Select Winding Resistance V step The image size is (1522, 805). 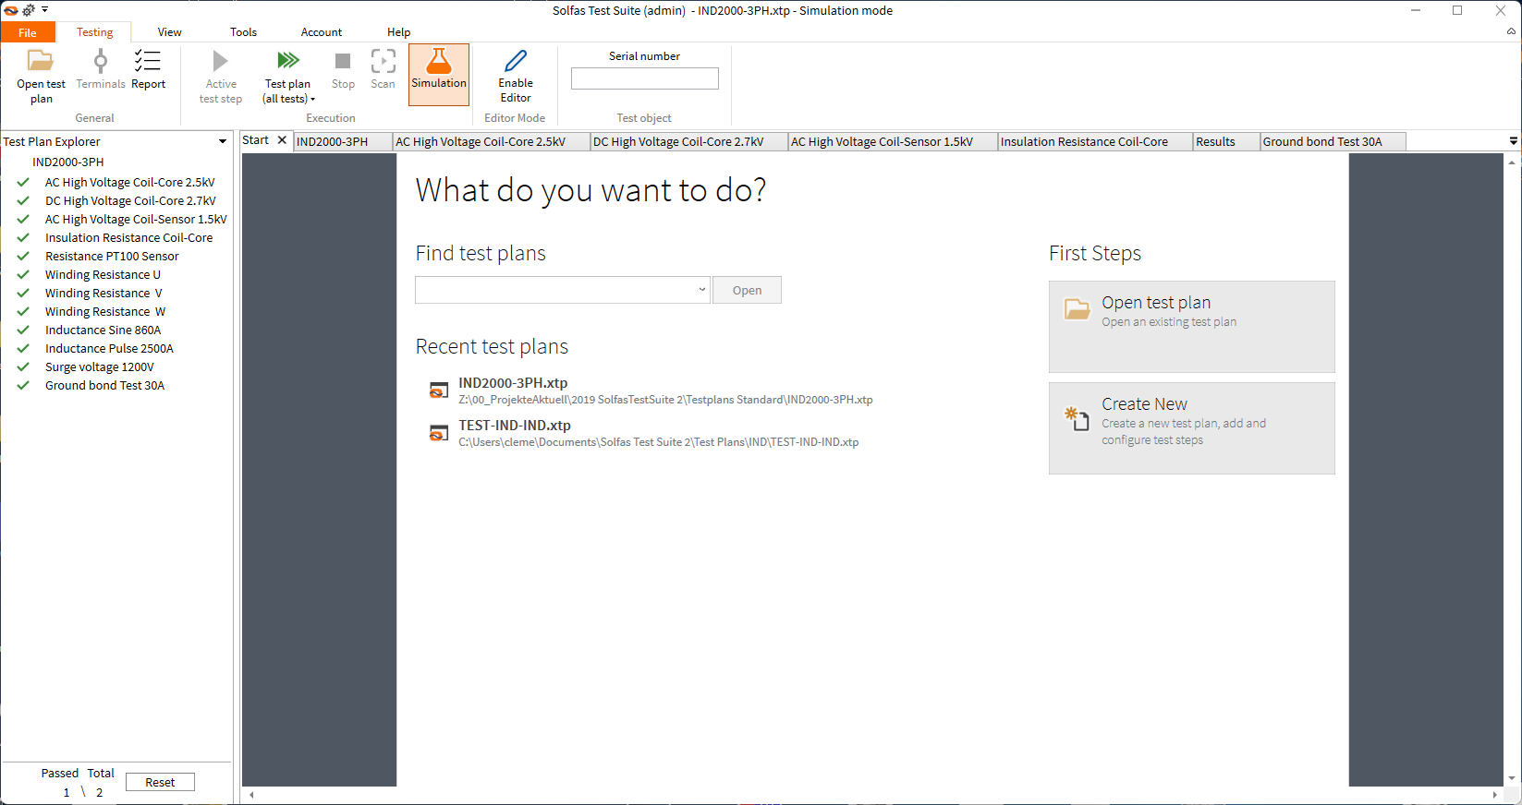[x=103, y=293]
